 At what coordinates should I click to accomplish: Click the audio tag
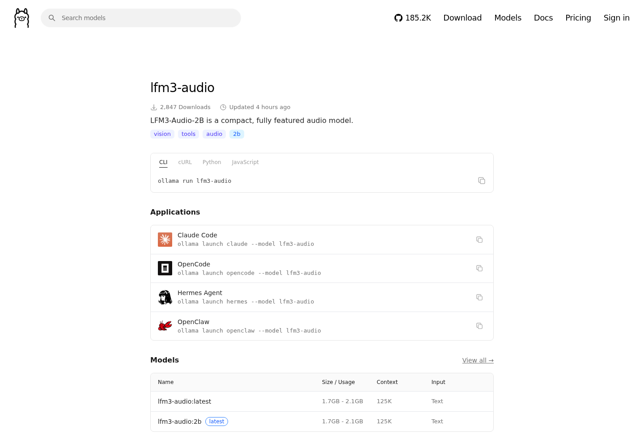[214, 134]
